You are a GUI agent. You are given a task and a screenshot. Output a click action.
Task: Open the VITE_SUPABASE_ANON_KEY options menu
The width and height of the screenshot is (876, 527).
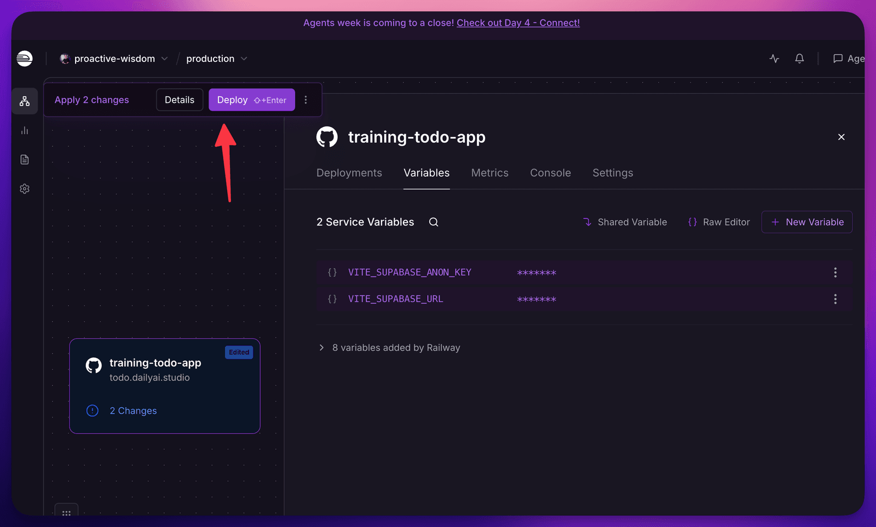[x=835, y=273]
